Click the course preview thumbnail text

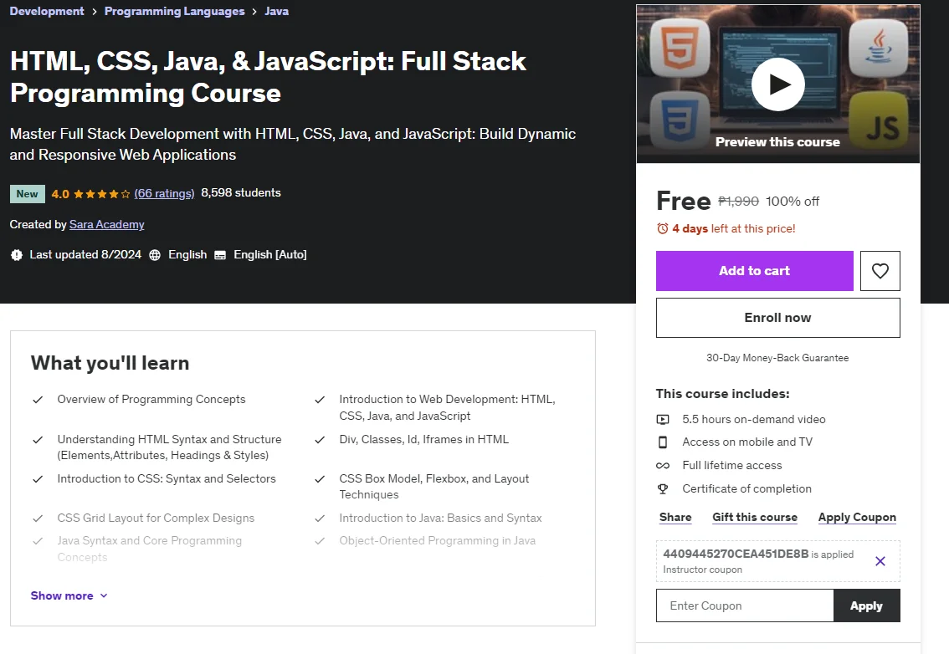pos(777,142)
